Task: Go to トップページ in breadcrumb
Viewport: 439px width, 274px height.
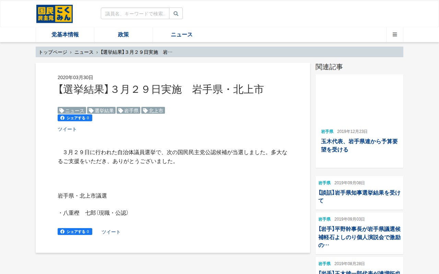Action: click(53, 52)
